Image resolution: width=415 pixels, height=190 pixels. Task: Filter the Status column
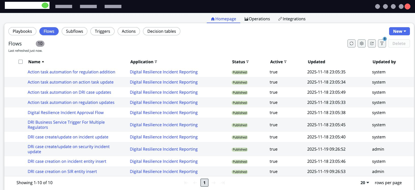(x=248, y=62)
